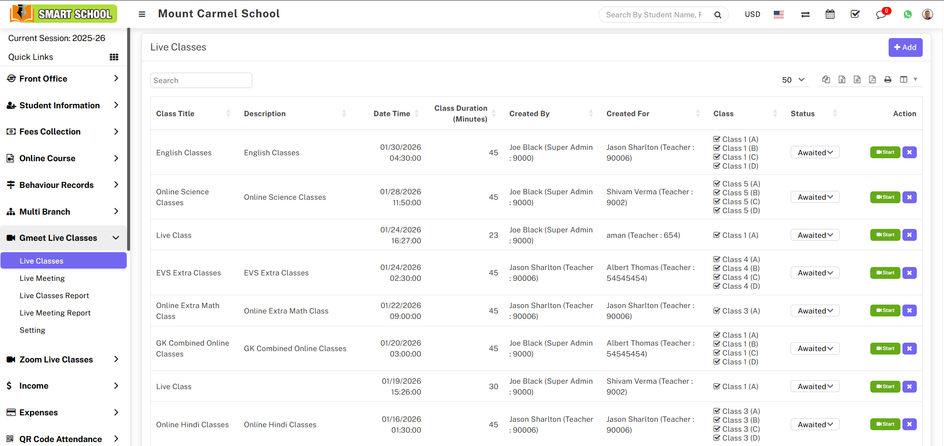Screen dimensions: 944x446
Task: Click the Print icon above the table
Action: [888, 80]
